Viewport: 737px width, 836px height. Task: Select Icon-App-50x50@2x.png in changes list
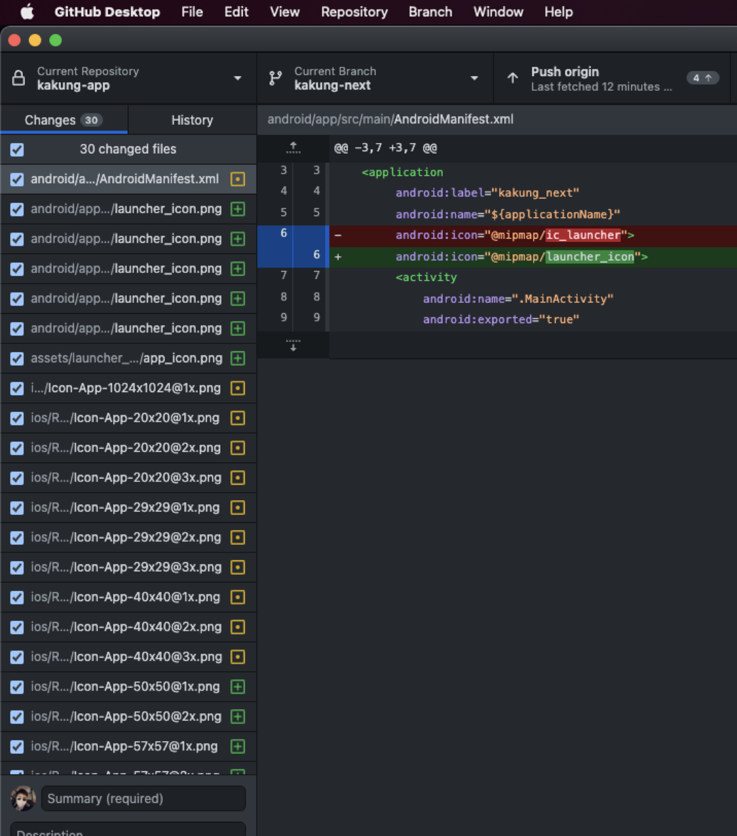coord(128,717)
